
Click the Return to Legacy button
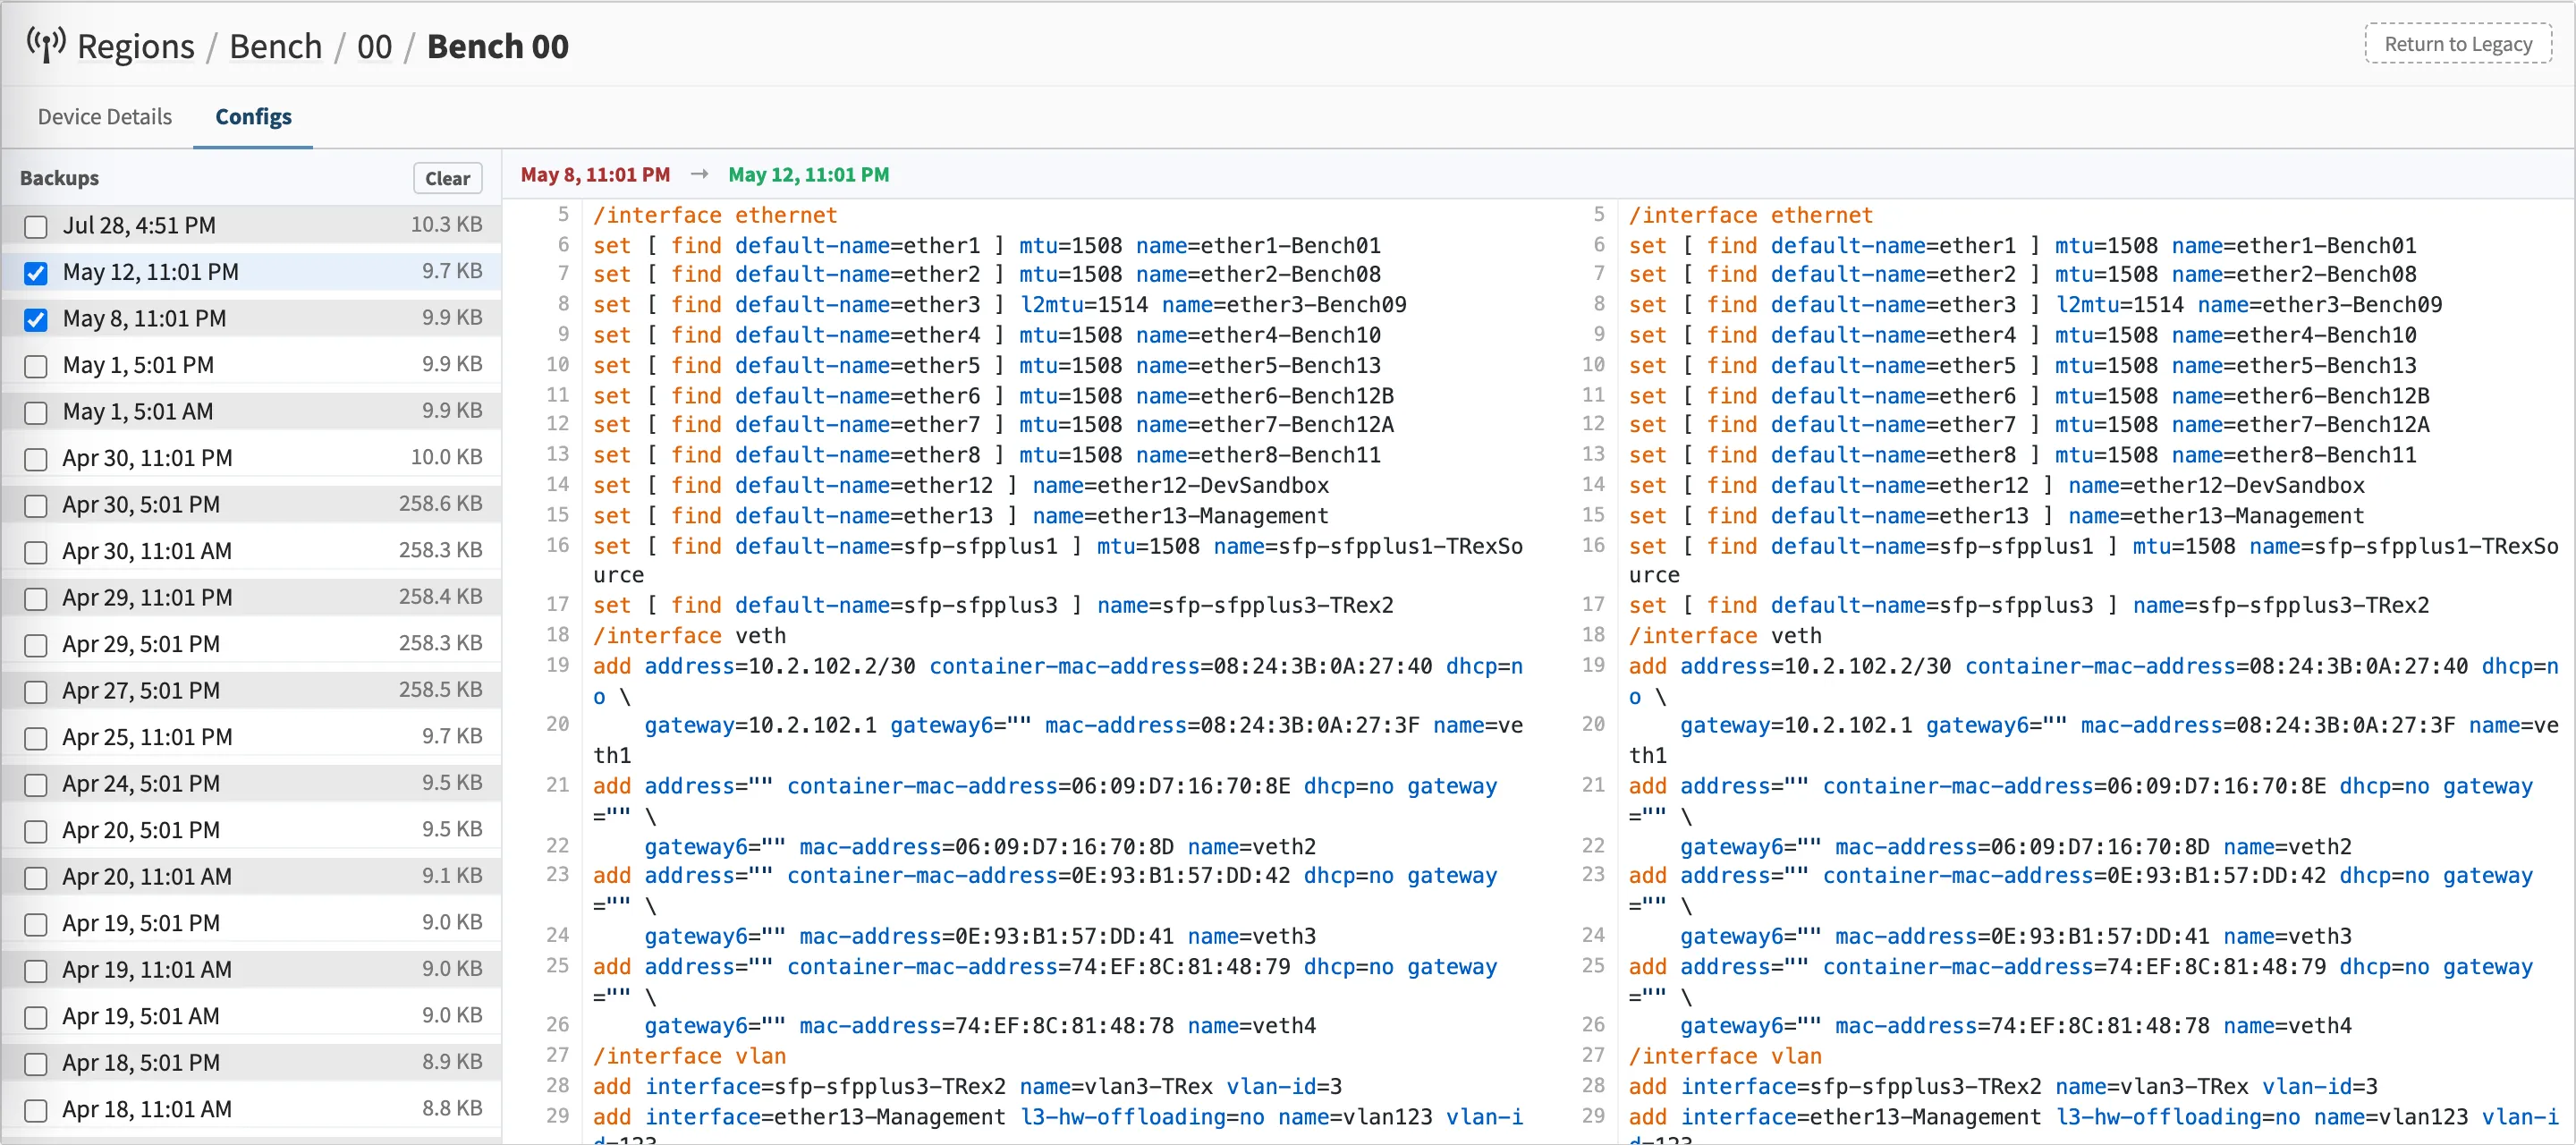[x=2458, y=44]
